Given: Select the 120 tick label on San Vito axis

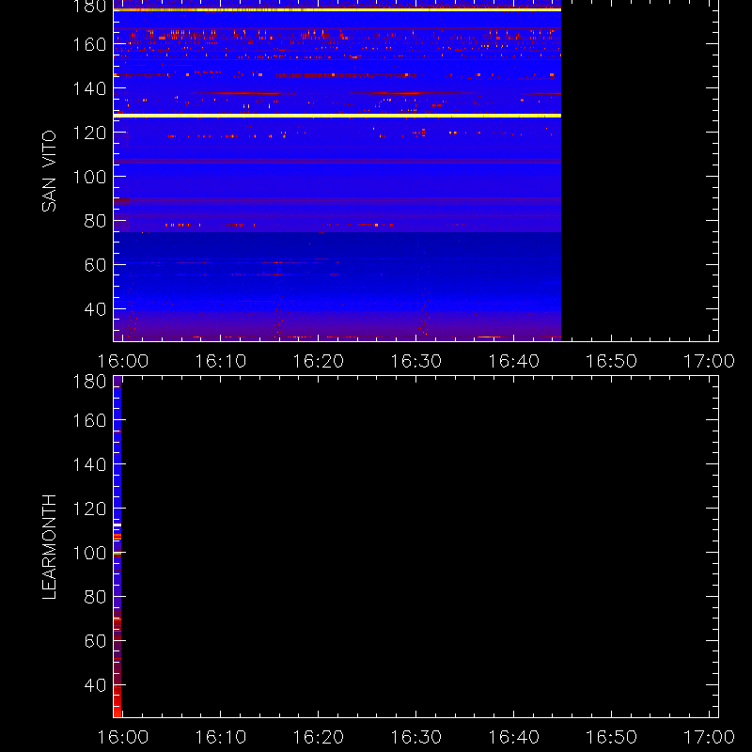Looking at the screenshot, I should pos(89,133).
